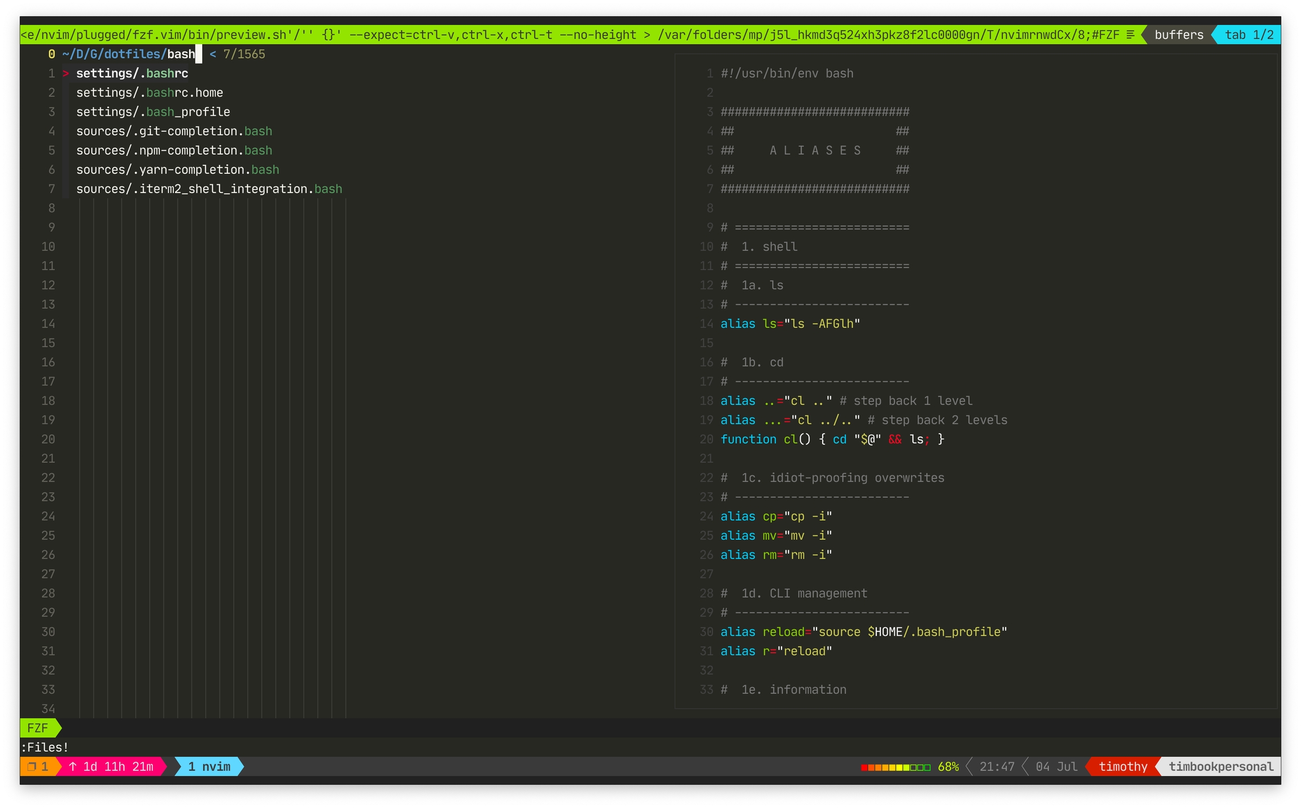Click the red pointer beside settings/.bashrc

(66, 73)
